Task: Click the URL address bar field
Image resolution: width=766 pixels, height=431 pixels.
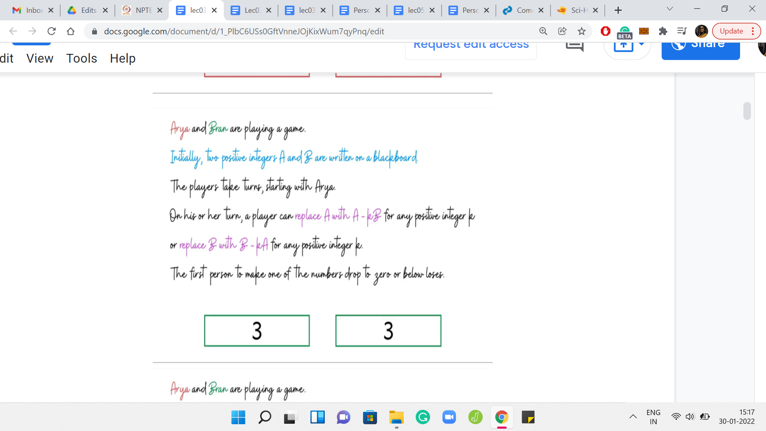Action: point(279,31)
